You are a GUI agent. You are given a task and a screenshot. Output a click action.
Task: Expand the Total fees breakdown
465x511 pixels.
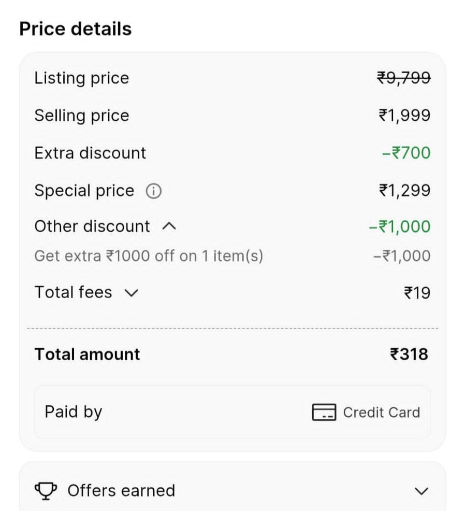click(x=132, y=293)
